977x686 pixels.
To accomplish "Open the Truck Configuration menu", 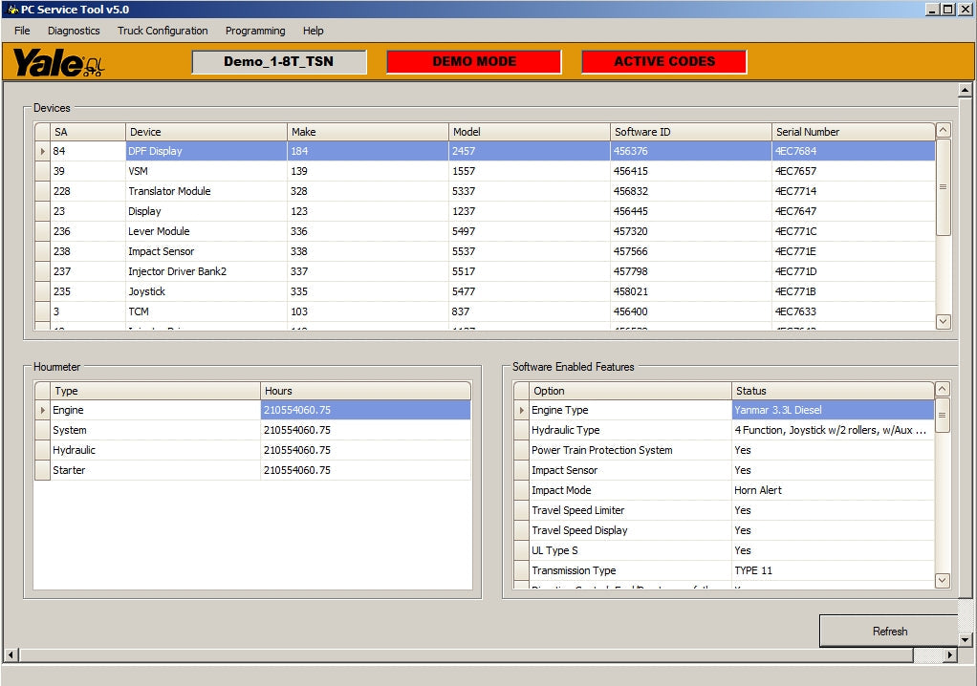I will tap(163, 31).
